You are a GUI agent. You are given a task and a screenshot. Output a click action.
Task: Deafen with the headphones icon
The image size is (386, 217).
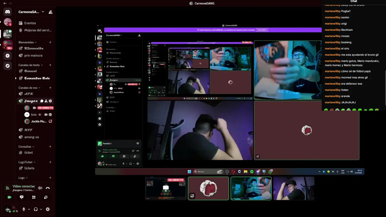[36, 209]
